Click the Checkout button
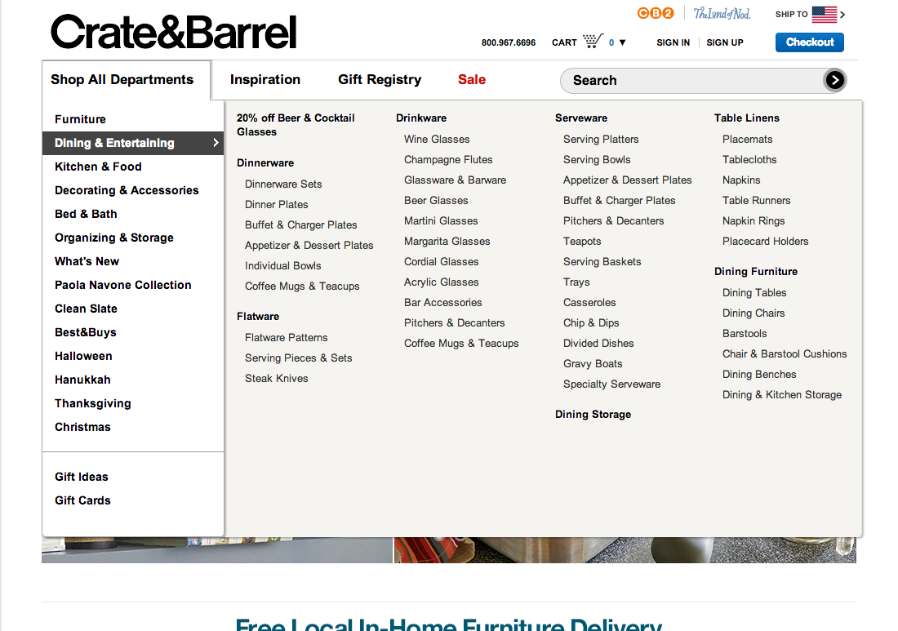The width and height of the screenshot is (898, 631). pos(809,42)
